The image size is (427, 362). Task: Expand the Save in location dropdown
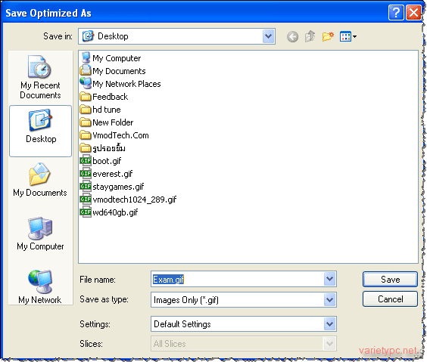click(x=268, y=36)
